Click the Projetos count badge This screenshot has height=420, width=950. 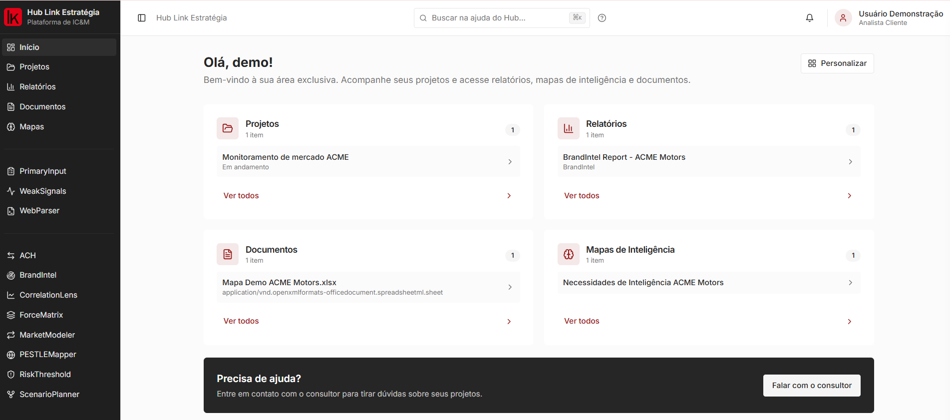(513, 130)
